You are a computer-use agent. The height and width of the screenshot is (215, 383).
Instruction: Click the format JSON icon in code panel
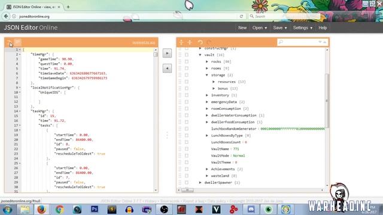click(10, 42)
